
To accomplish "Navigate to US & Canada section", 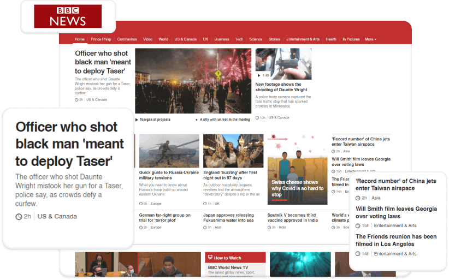I will click(186, 39).
